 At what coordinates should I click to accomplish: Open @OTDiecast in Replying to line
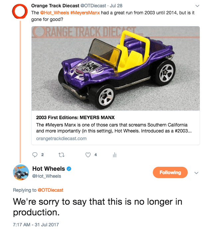point(51,190)
